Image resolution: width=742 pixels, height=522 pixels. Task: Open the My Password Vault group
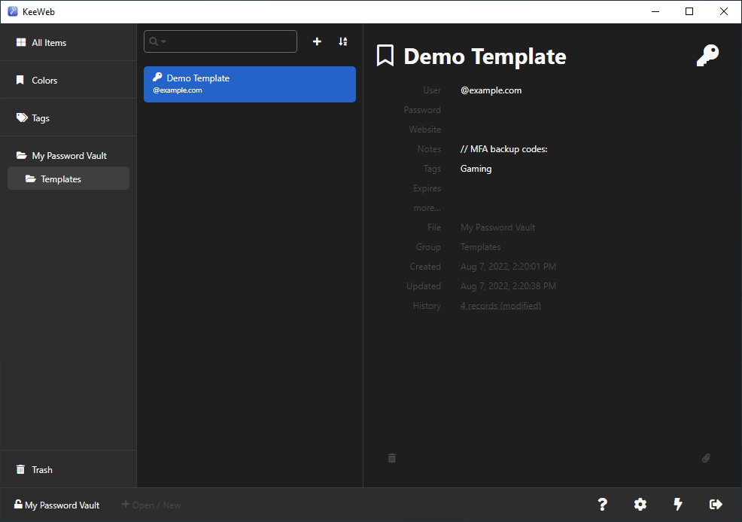(x=68, y=155)
